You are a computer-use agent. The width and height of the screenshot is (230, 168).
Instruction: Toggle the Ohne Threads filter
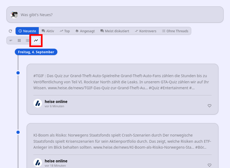pyautogui.click(x=175, y=31)
